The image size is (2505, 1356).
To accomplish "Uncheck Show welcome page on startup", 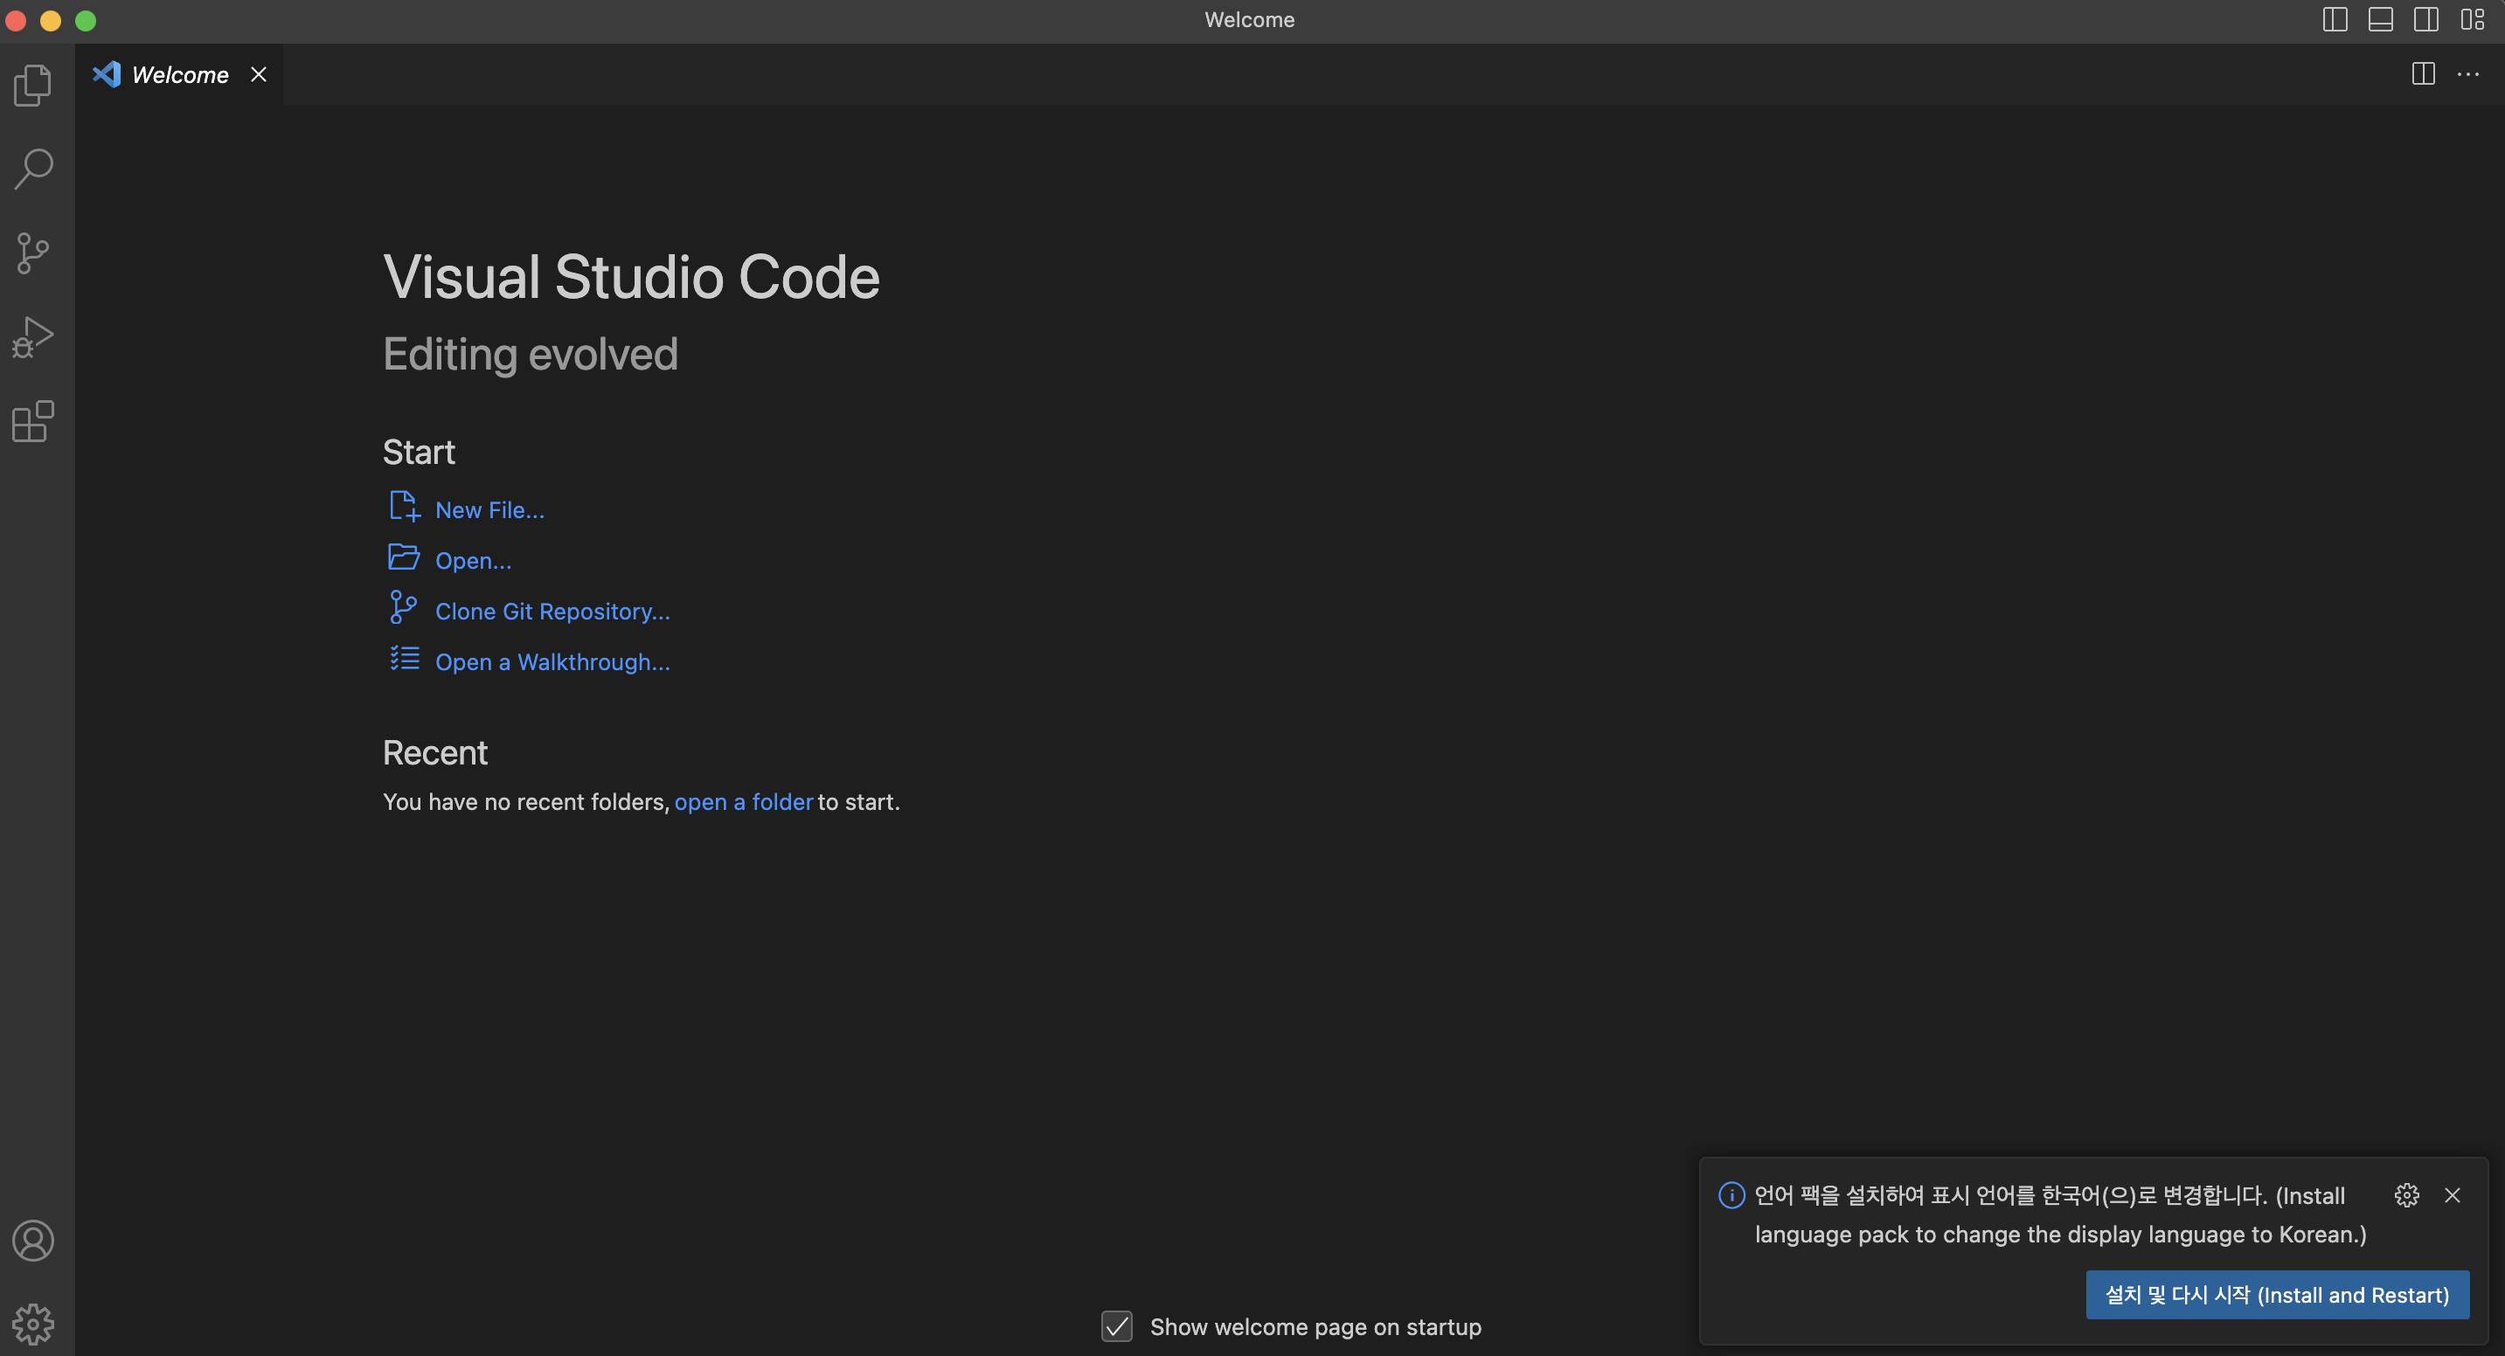I will click(x=1116, y=1326).
